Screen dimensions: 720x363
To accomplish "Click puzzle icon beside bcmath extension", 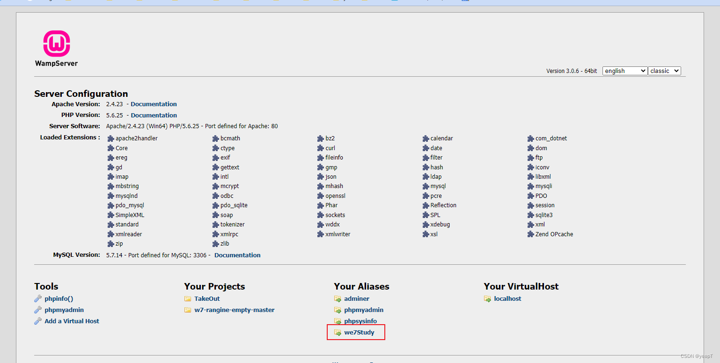I will 215,138.
